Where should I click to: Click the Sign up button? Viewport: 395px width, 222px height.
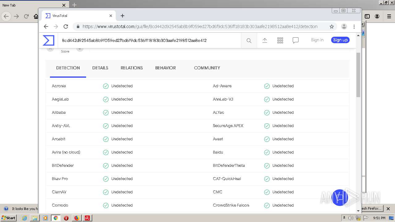click(340, 40)
